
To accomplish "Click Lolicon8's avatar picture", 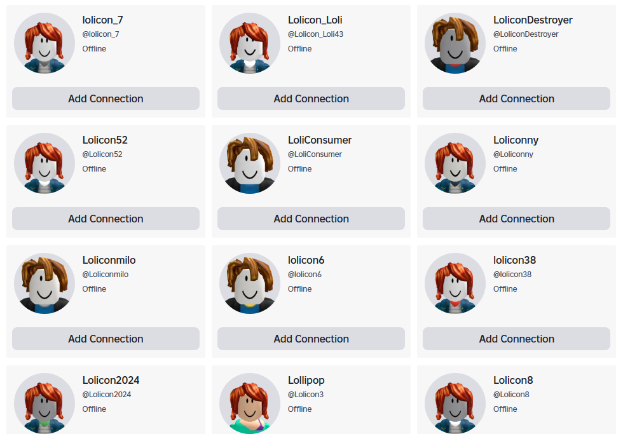I will coord(455,403).
